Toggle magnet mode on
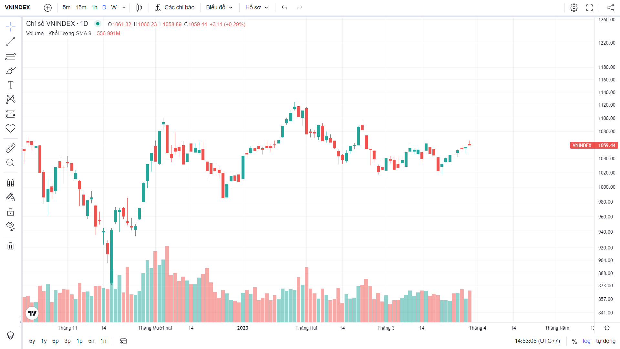The image size is (620, 349). 10,183
